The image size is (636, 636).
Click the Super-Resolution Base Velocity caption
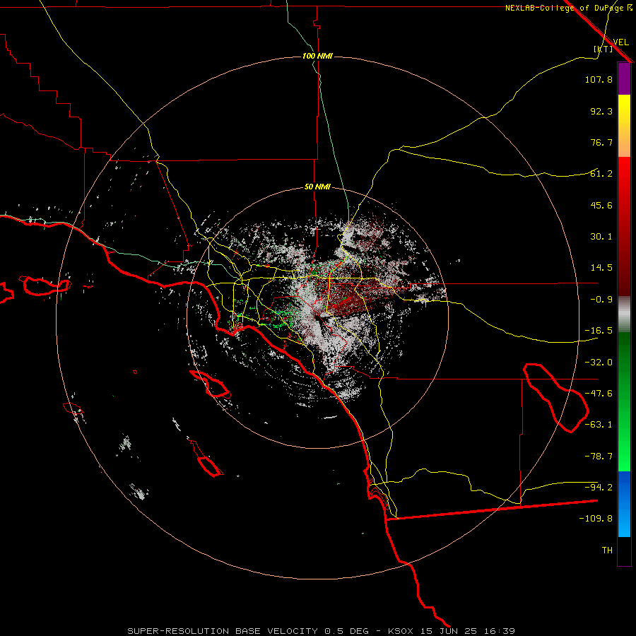click(322, 631)
